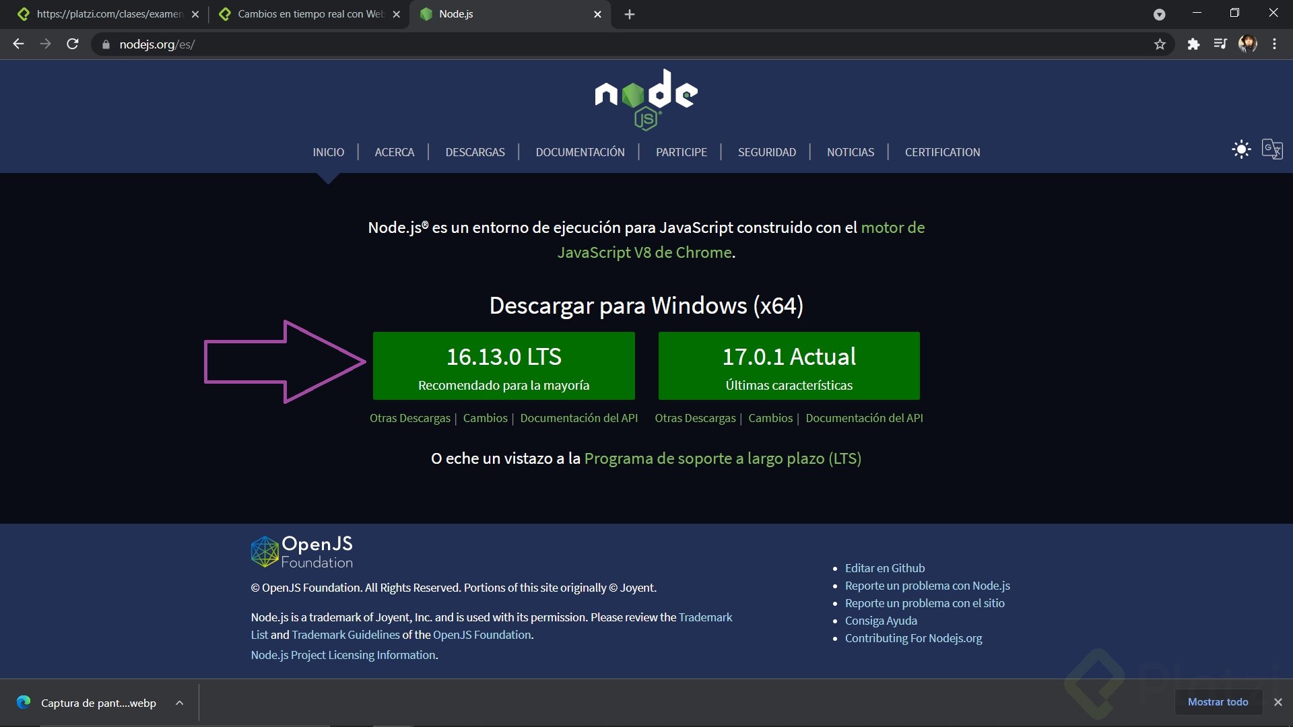Click Mostrar todo in downloads bar

pos(1218,702)
